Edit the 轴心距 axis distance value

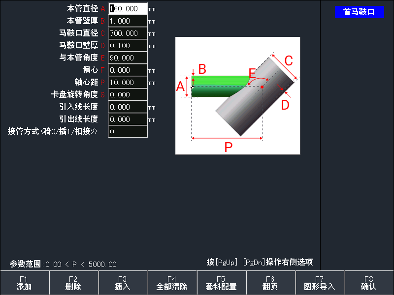point(127,82)
